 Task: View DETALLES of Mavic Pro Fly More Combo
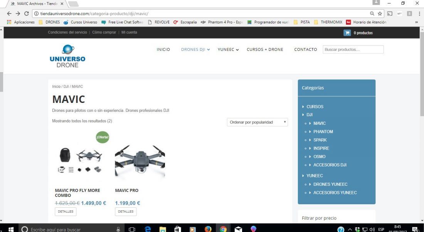[x=66, y=212]
